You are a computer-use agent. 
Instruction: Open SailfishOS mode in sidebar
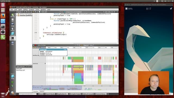coord(13,34)
